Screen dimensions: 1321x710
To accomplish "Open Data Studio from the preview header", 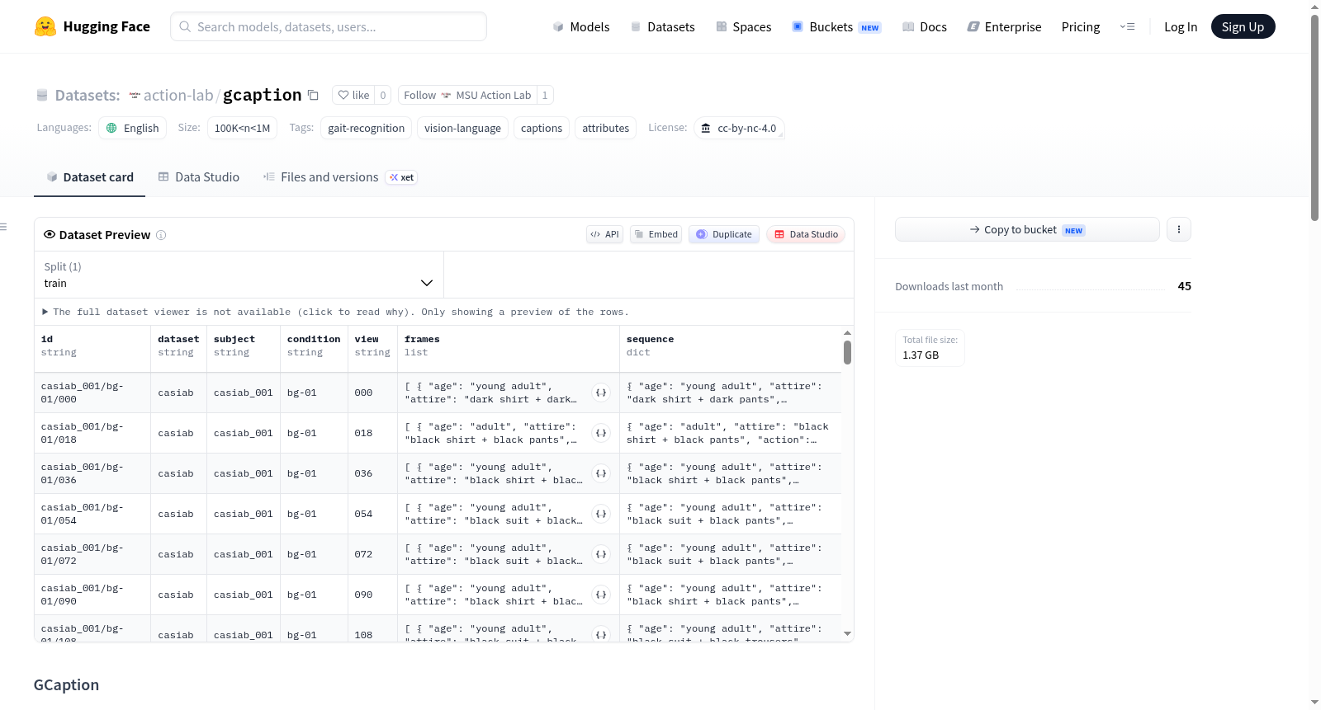I will tap(806, 234).
